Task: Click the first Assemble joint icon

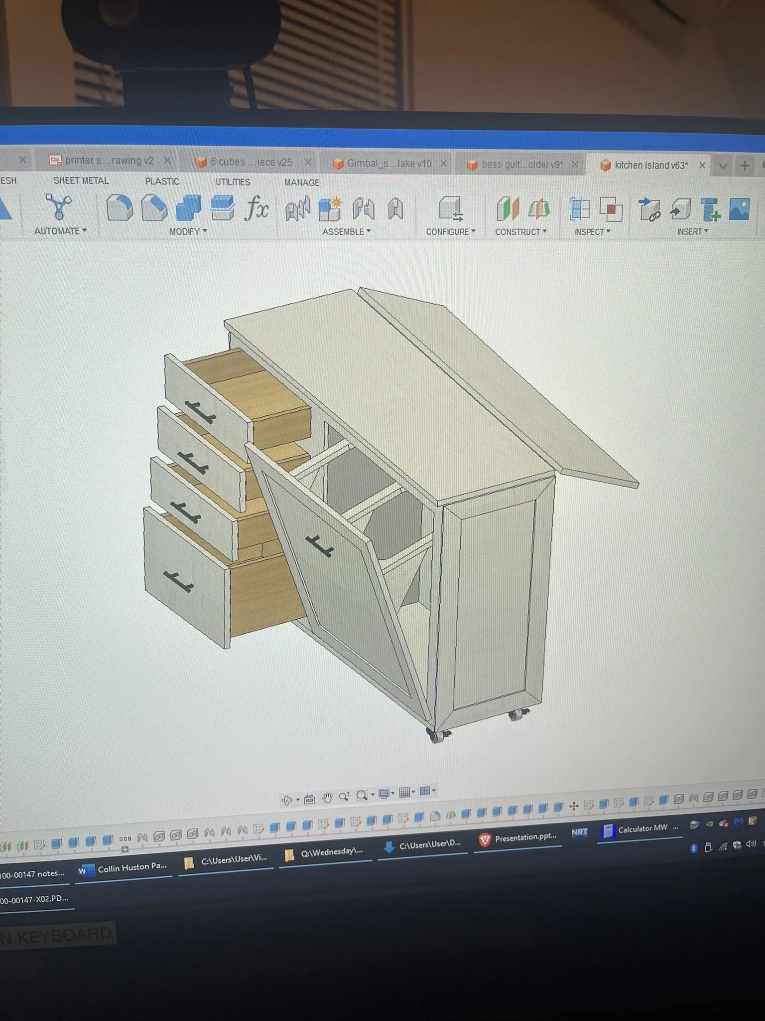Action: (x=297, y=208)
